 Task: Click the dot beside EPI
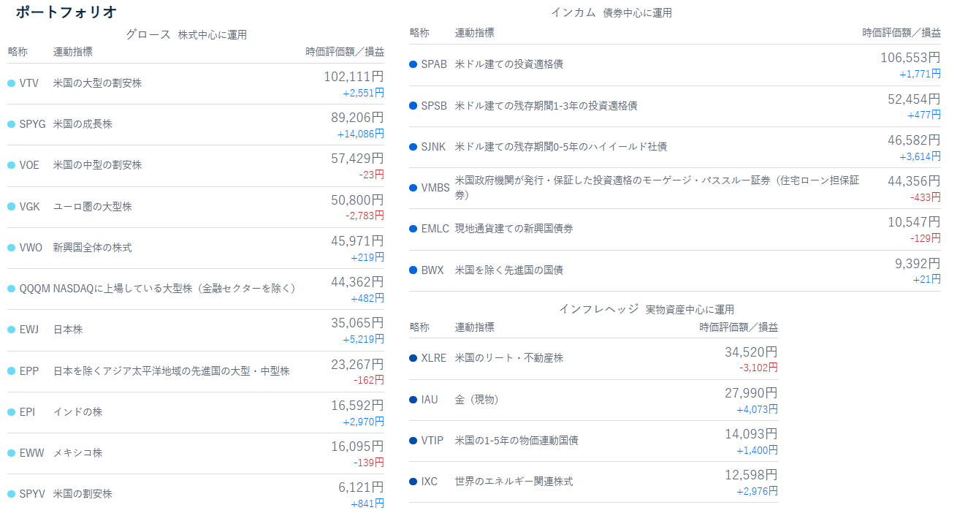pos(11,412)
